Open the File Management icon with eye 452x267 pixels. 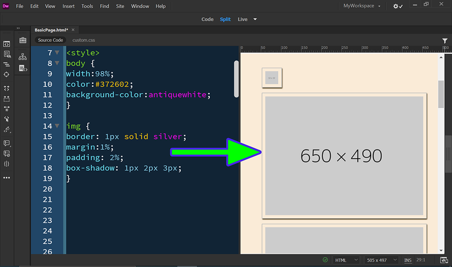click(7, 54)
